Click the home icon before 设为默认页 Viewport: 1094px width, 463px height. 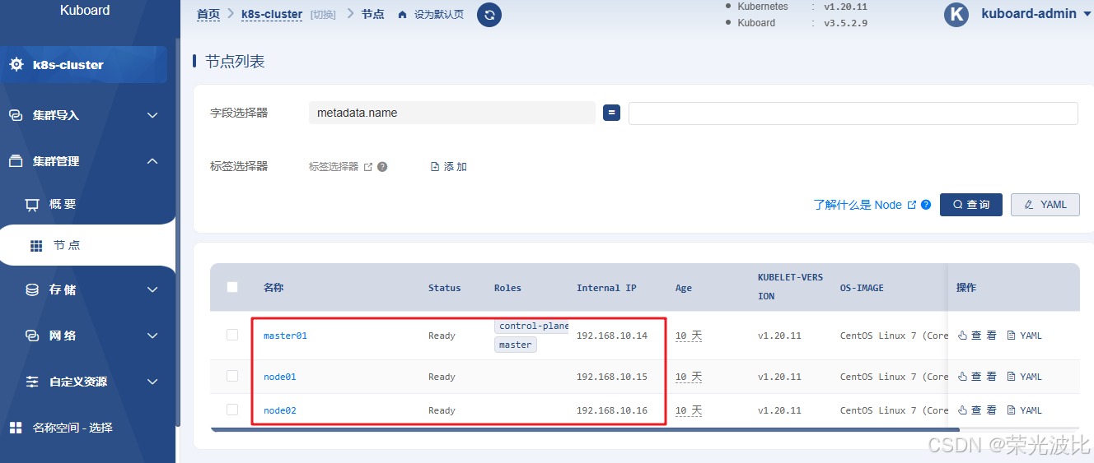point(402,15)
